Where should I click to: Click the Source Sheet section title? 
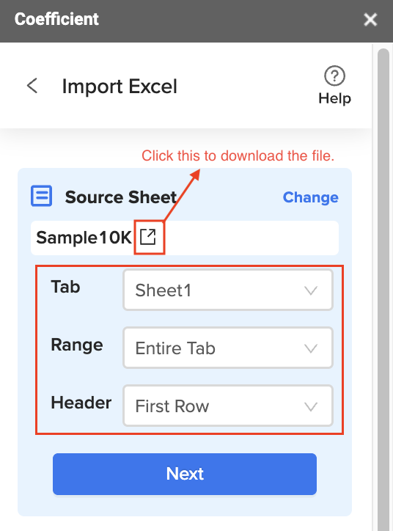pyautogui.click(x=121, y=197)
